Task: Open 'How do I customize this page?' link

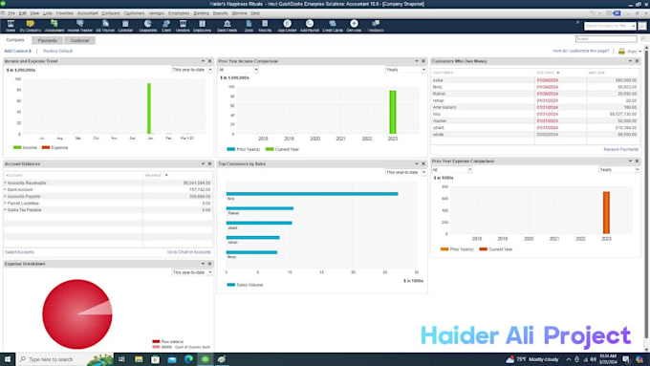Action: 581,51
